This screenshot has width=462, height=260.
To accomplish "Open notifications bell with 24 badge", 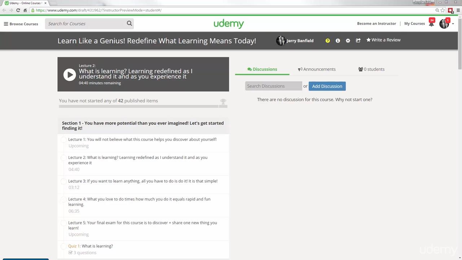I will [x=431, y=23].
